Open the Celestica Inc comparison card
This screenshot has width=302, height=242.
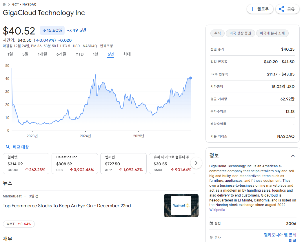[75, 164]
